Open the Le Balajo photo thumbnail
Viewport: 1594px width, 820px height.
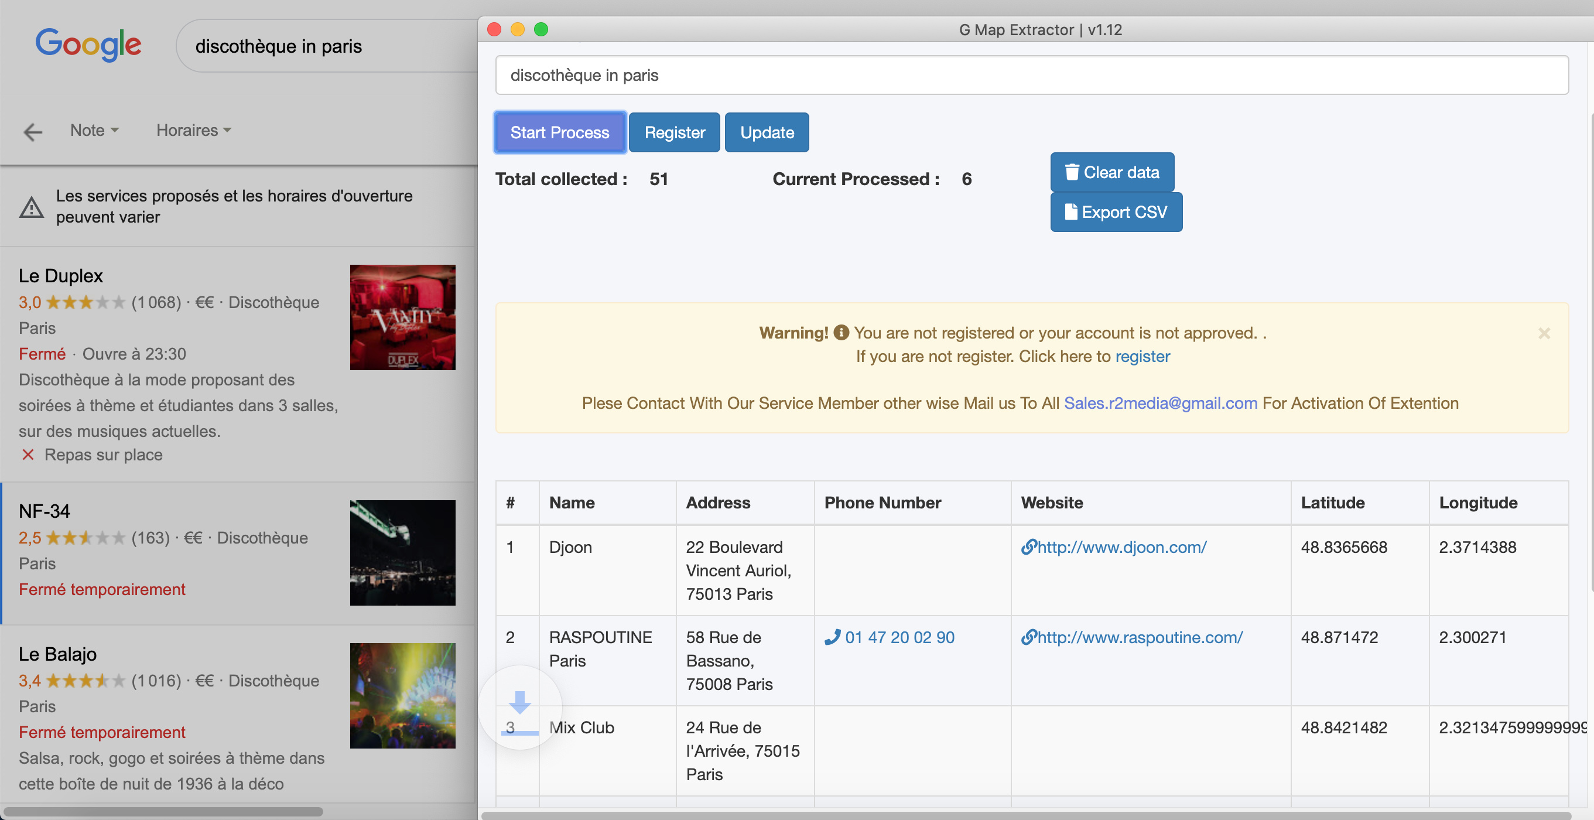point(403,696)
